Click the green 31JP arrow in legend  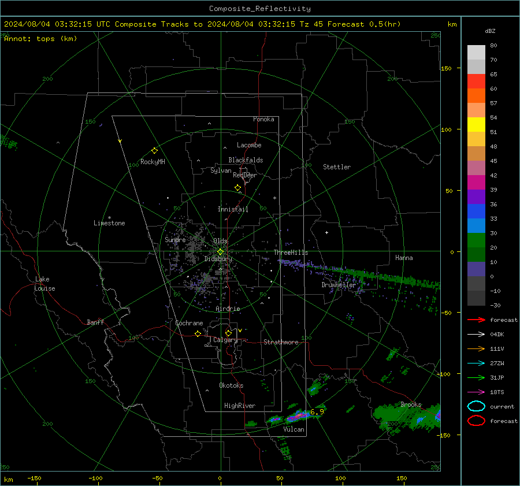coord(476,377)
